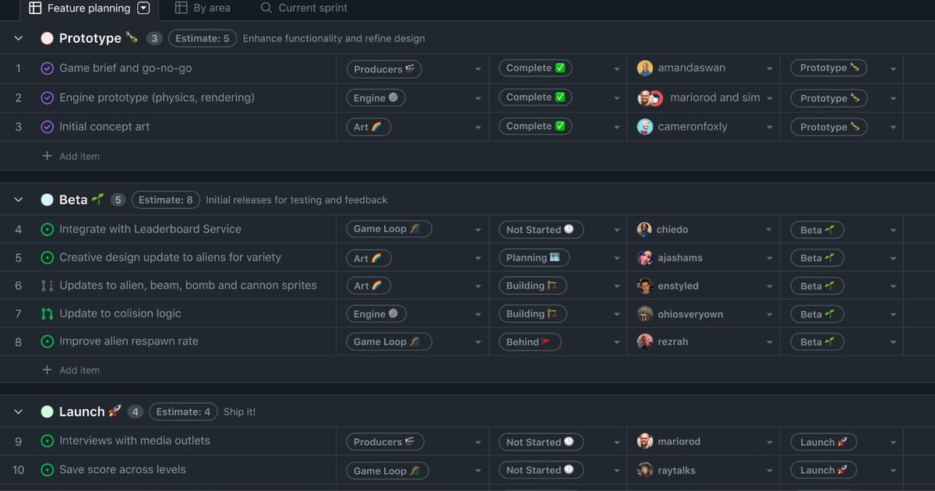
Task: Click the completed status icon for Game brief
Action: coord(47,69)
